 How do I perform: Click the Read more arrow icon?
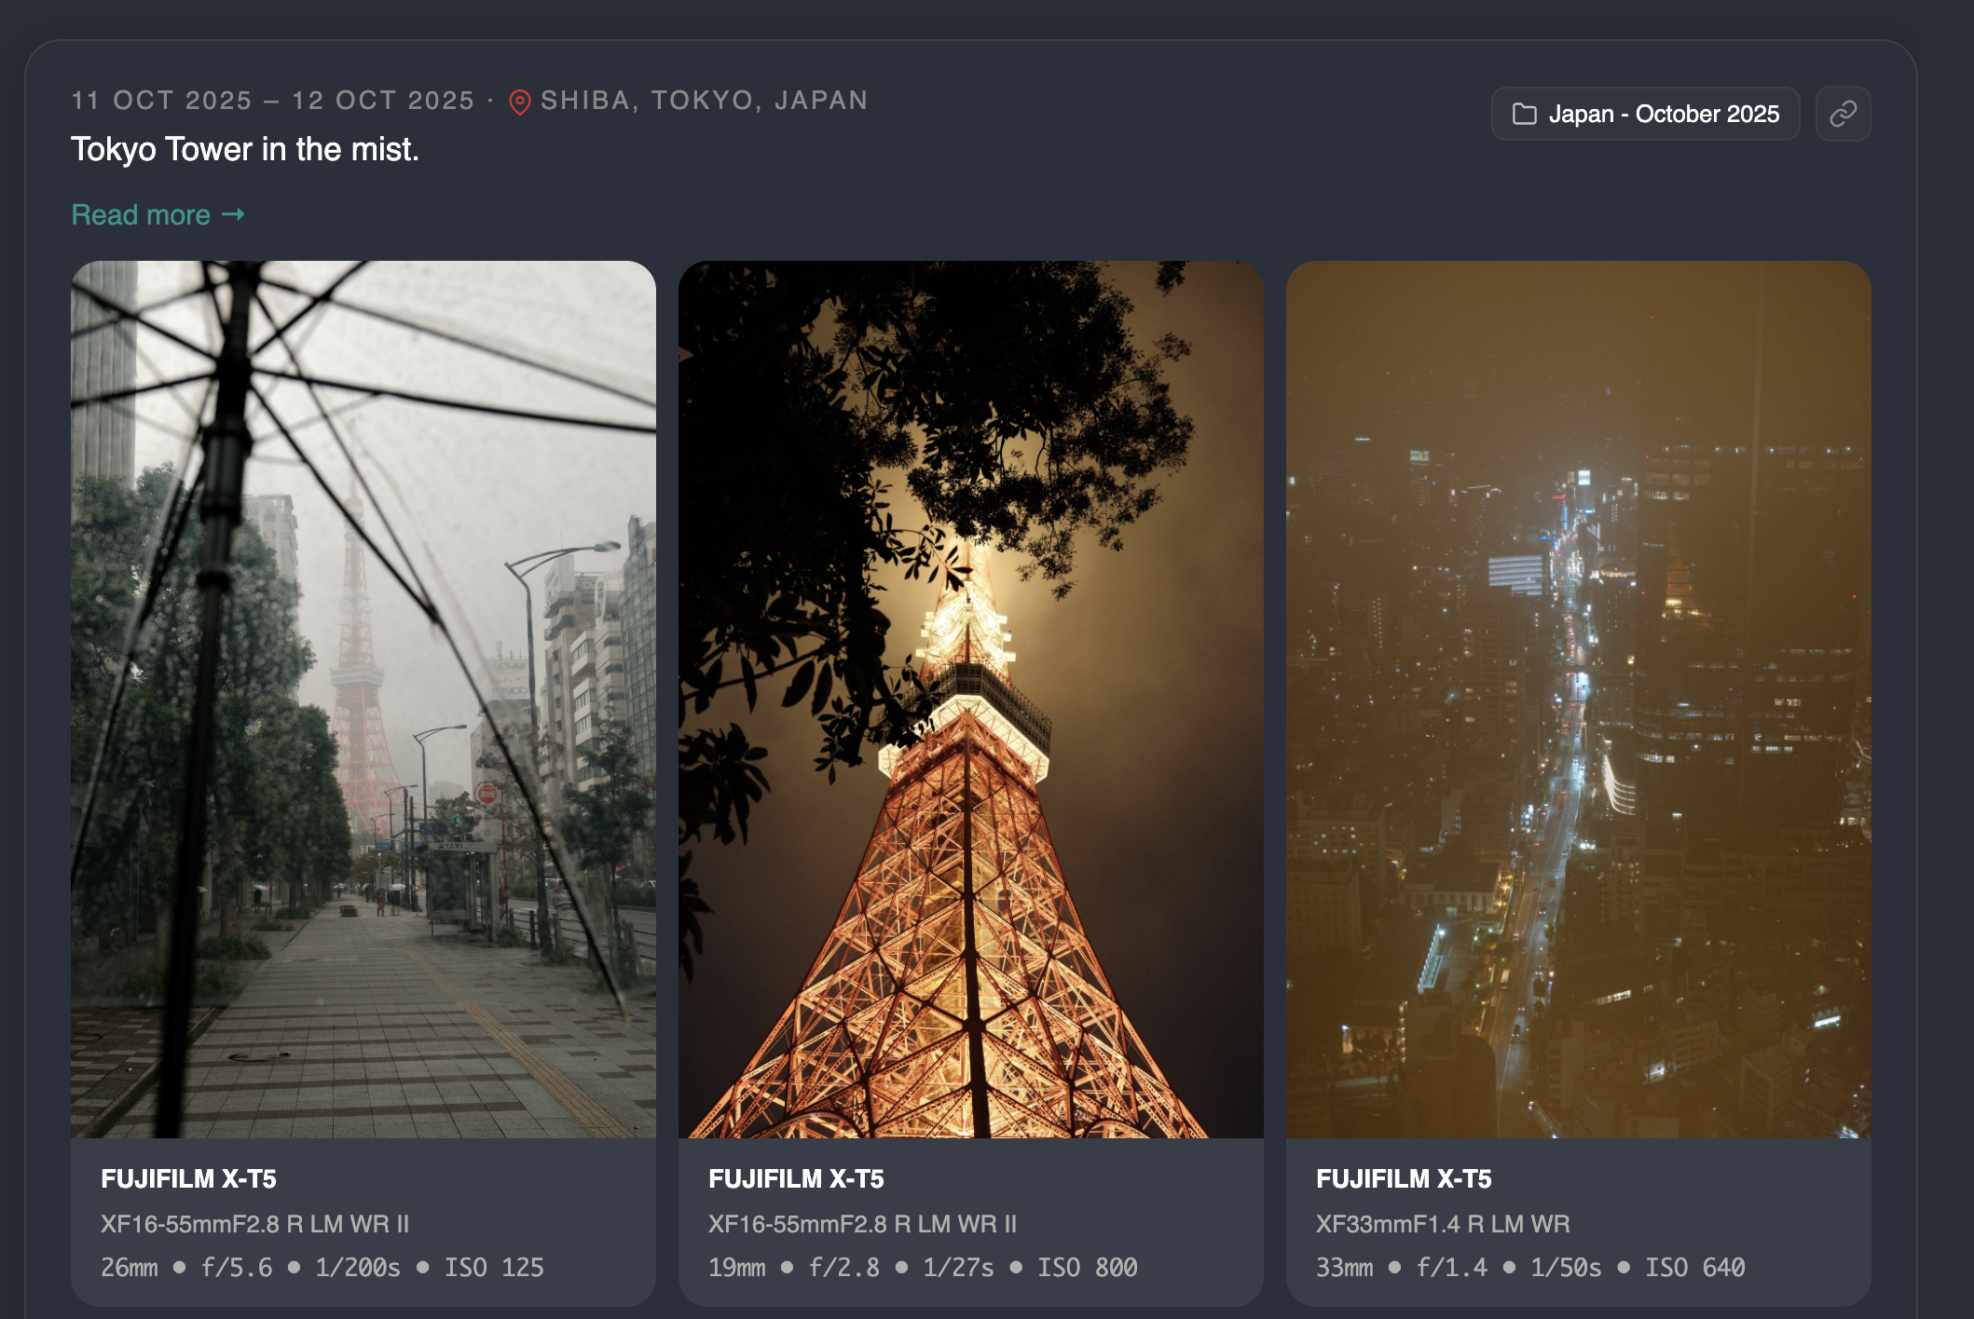[x=233, y=214]
